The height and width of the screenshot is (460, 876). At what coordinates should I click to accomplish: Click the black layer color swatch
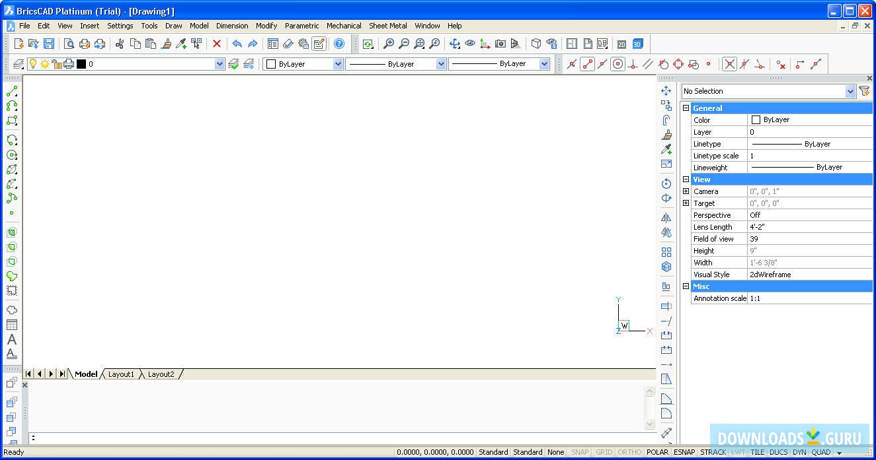[x=81, y=64]
